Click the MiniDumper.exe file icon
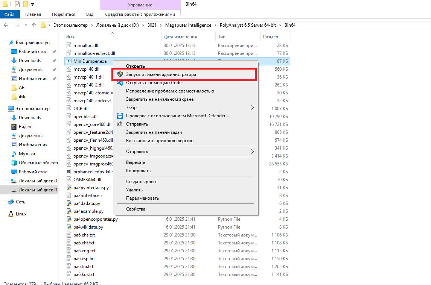This screenshot has width=431, height=285. (69, 61)
